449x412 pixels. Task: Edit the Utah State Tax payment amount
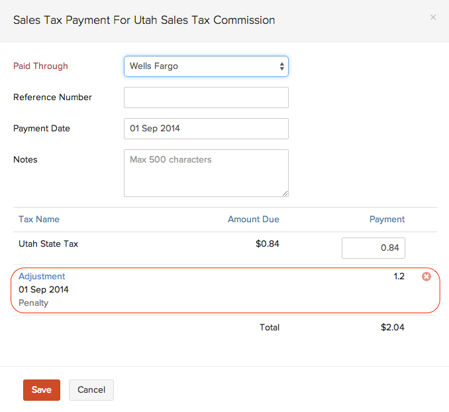pos(373,248)
